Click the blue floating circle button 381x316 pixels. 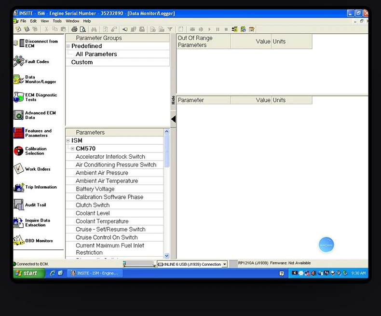pos(326,245)
